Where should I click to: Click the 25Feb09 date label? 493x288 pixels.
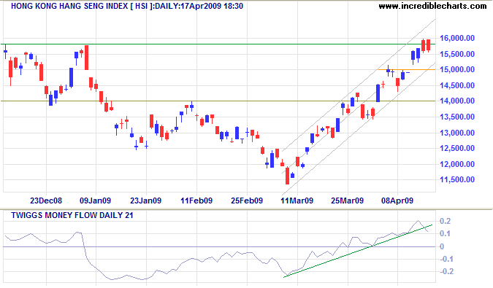pos(247,201)
